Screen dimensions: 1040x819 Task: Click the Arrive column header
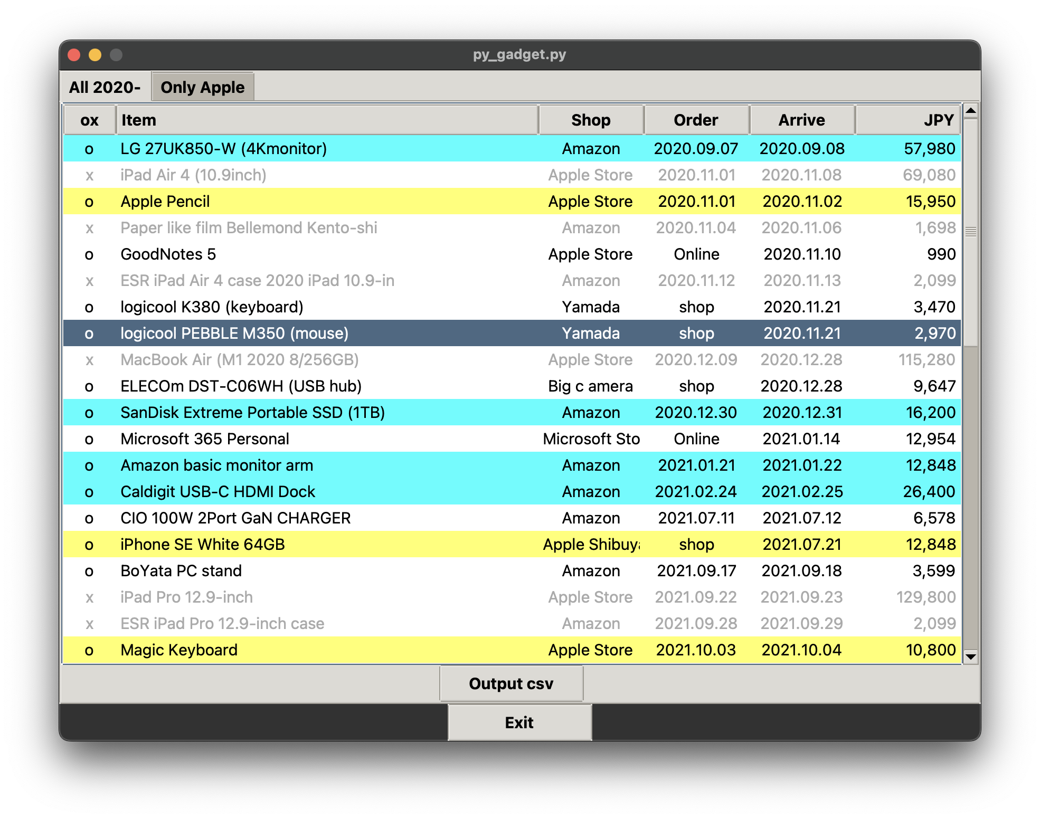tap(801, 120)
